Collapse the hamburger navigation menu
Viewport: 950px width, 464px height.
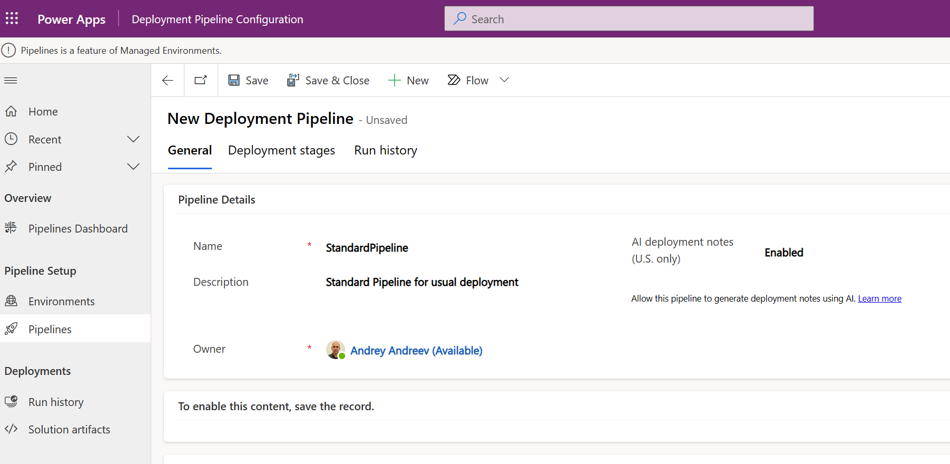pos(11,80)
